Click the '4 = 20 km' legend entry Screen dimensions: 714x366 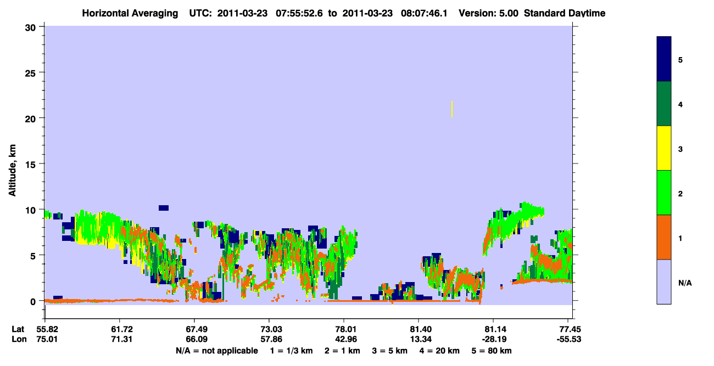point(438,351)
